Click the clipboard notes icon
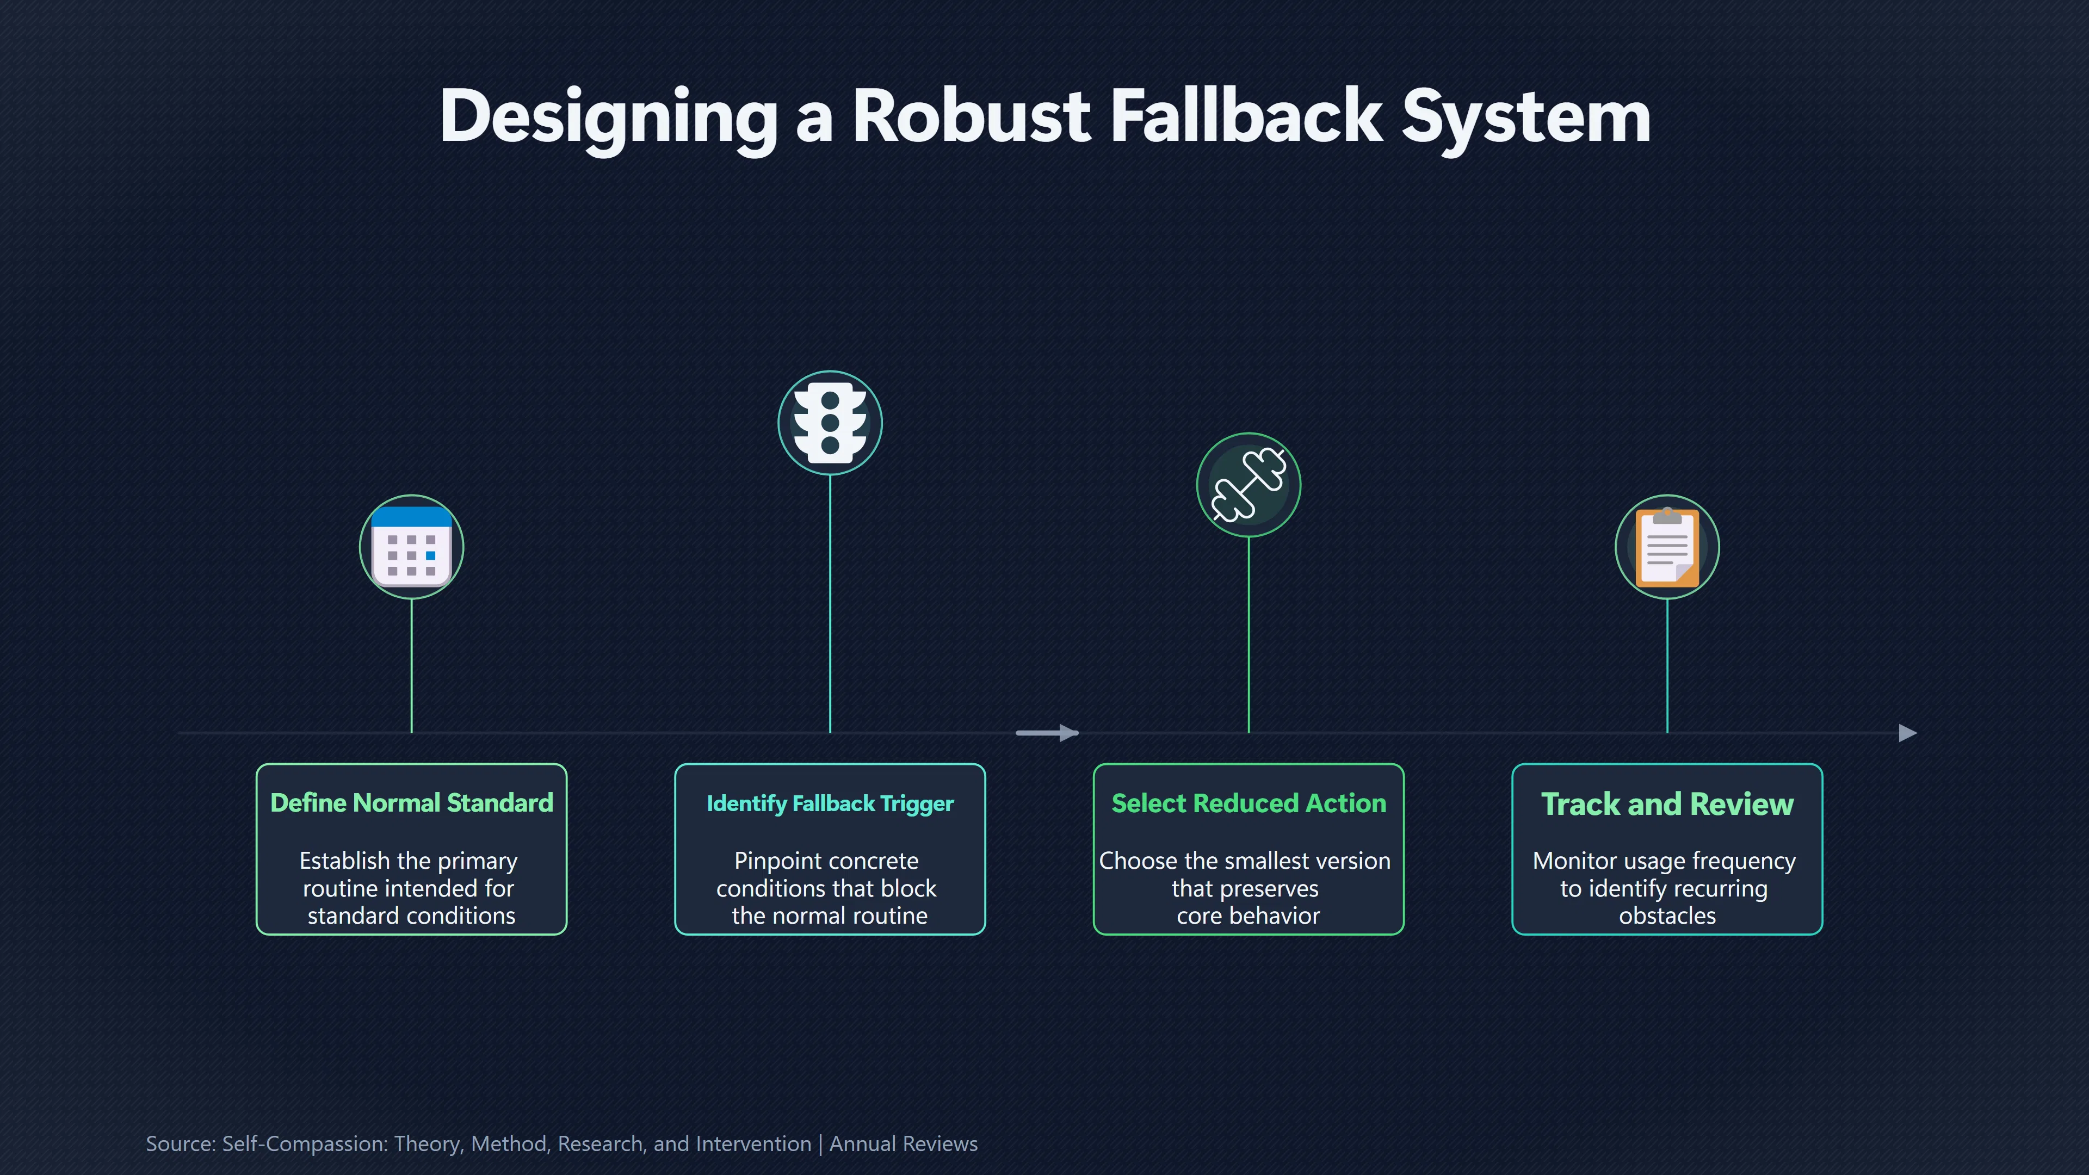Viewport: 2089px width, 1175px height. click(1666, 547)
